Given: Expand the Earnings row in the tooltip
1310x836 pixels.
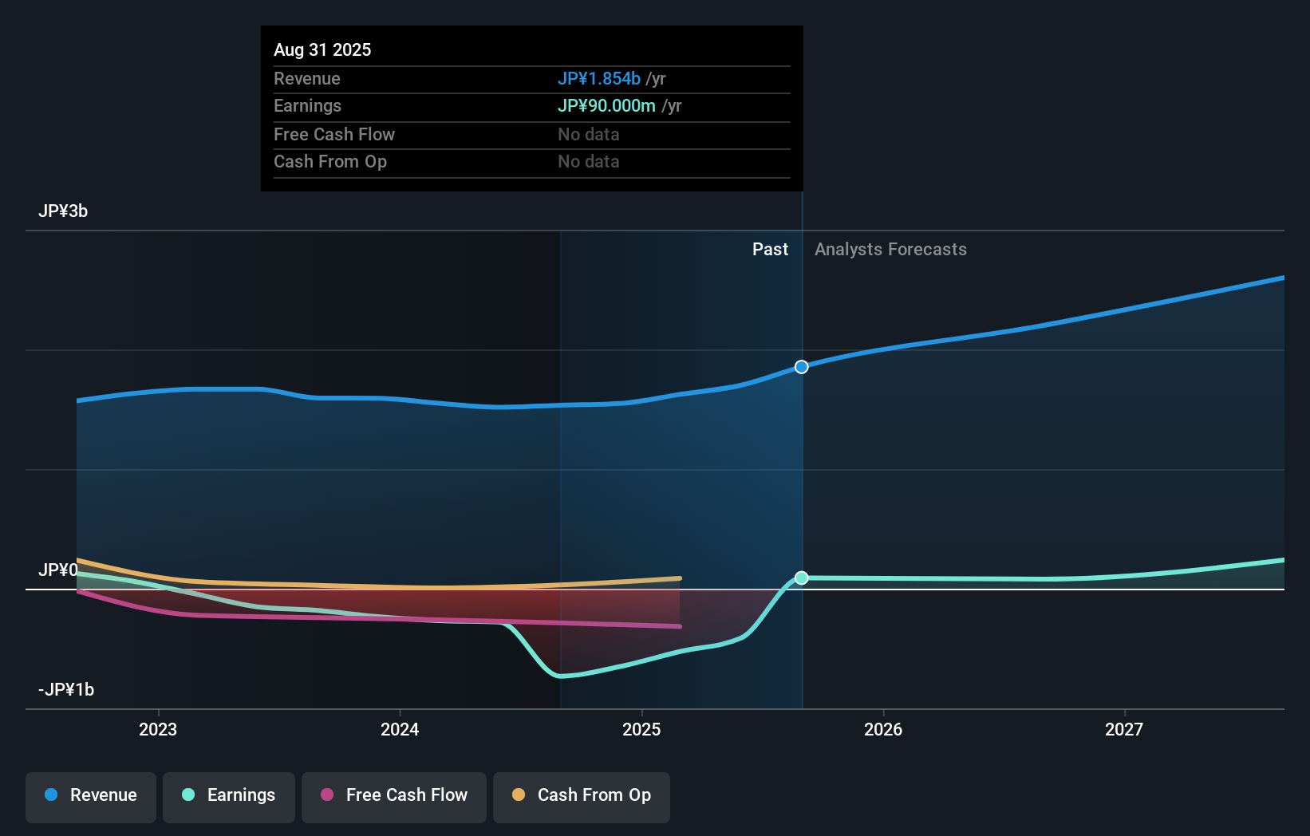Looking at the screenshot, I should [308, 105].
